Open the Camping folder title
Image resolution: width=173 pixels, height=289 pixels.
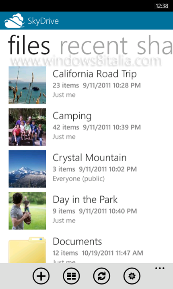click(x=72, y=116)
